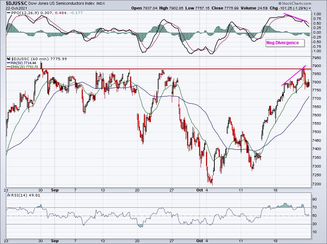Click the pink divergence trendline in PPO panel
The image size is (327, 244).
click(296, 18)
